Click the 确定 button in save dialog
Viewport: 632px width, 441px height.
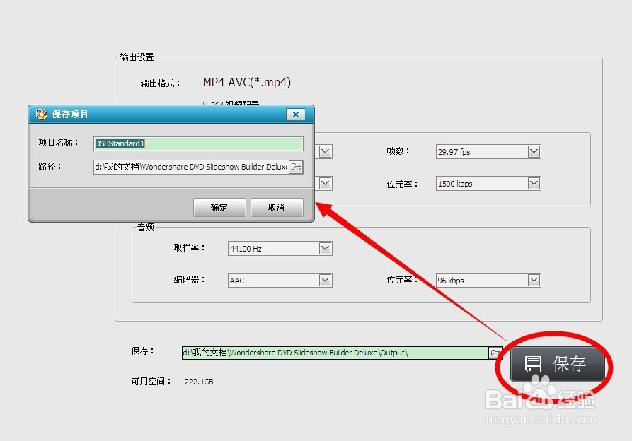[219, 207]
